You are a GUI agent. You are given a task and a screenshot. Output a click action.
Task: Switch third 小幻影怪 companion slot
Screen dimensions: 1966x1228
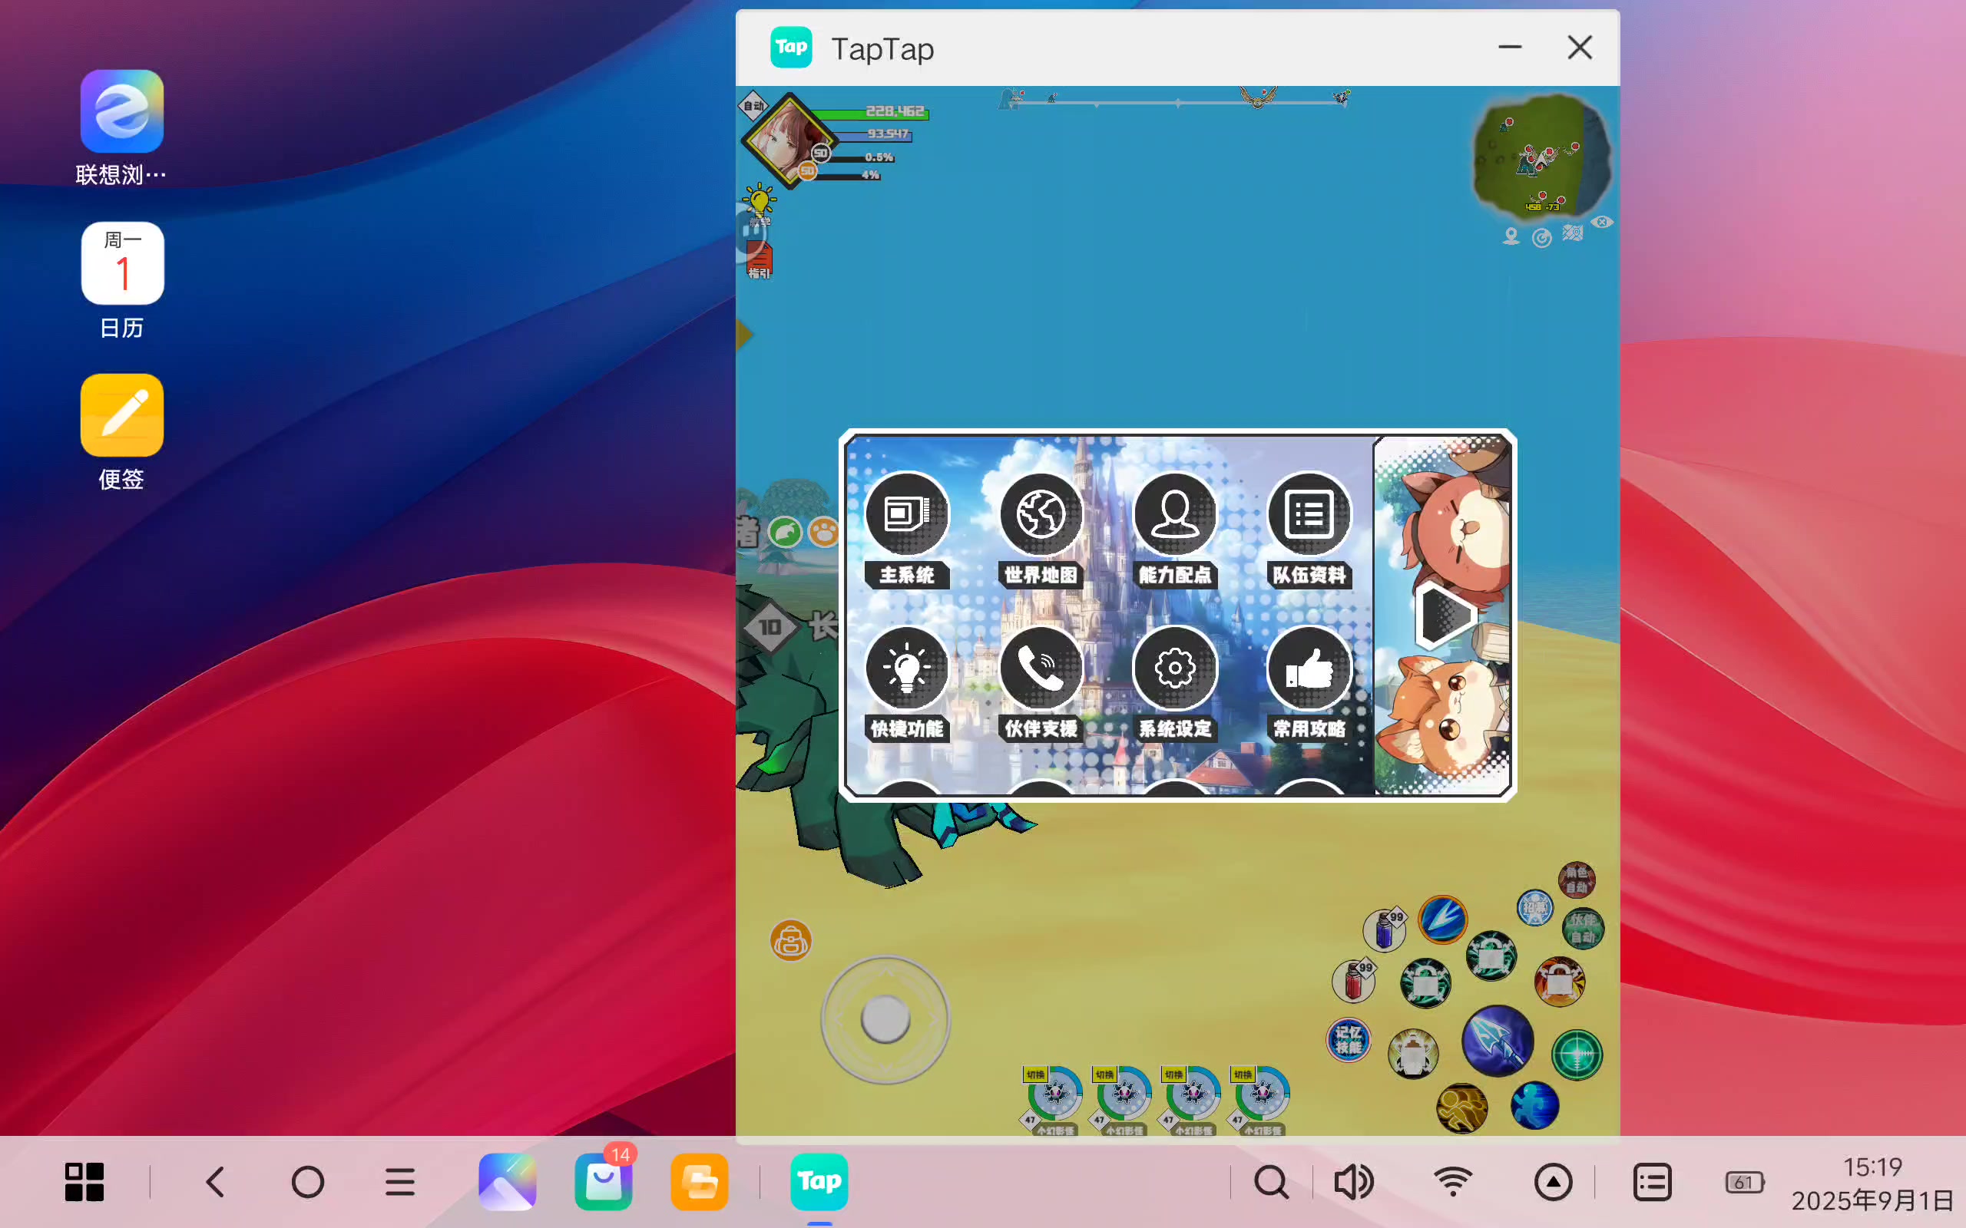click(x=1191, y=1099)
